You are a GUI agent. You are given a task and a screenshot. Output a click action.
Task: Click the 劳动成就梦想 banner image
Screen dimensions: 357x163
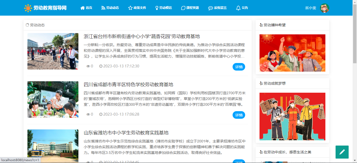pyautogui.click(x=292, y=116)
